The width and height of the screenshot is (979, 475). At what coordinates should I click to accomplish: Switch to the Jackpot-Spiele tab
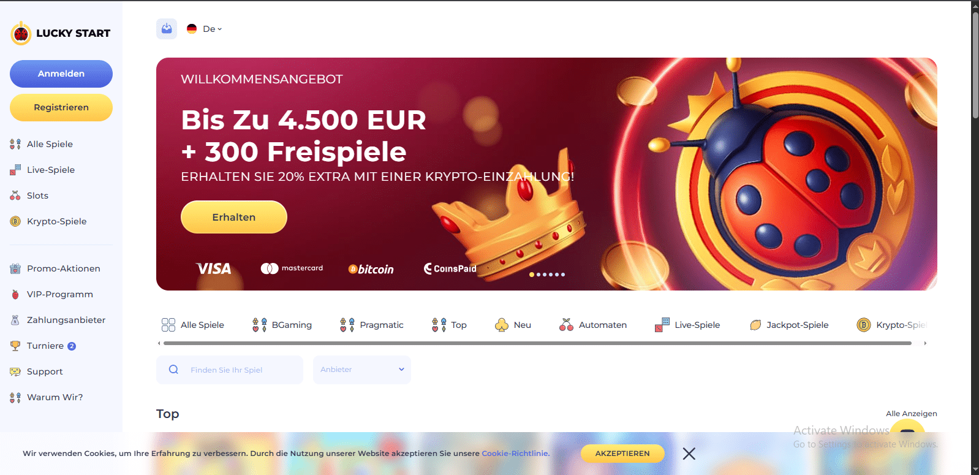point(789,325)
